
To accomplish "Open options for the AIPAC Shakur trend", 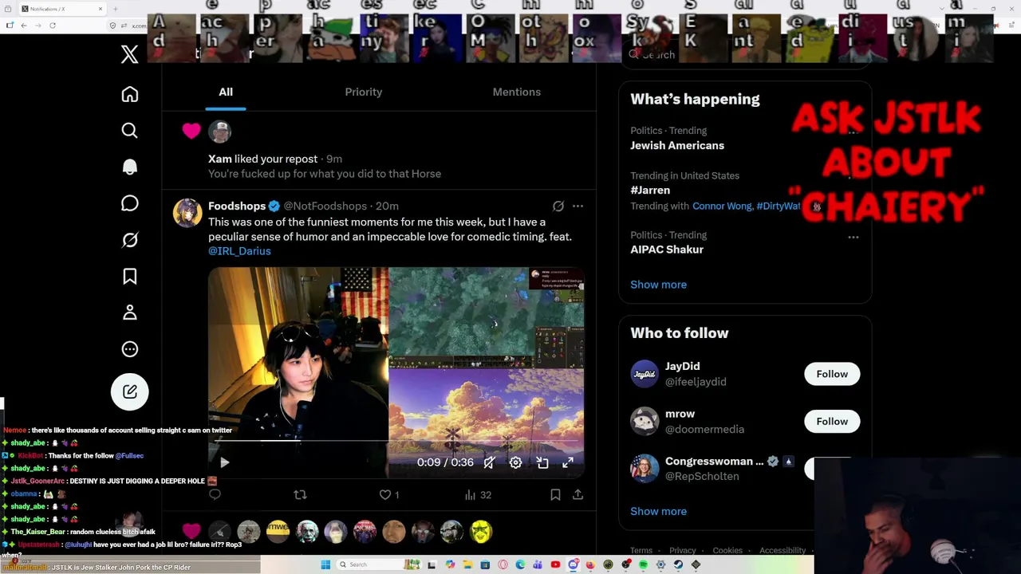I will pos(853,237).
